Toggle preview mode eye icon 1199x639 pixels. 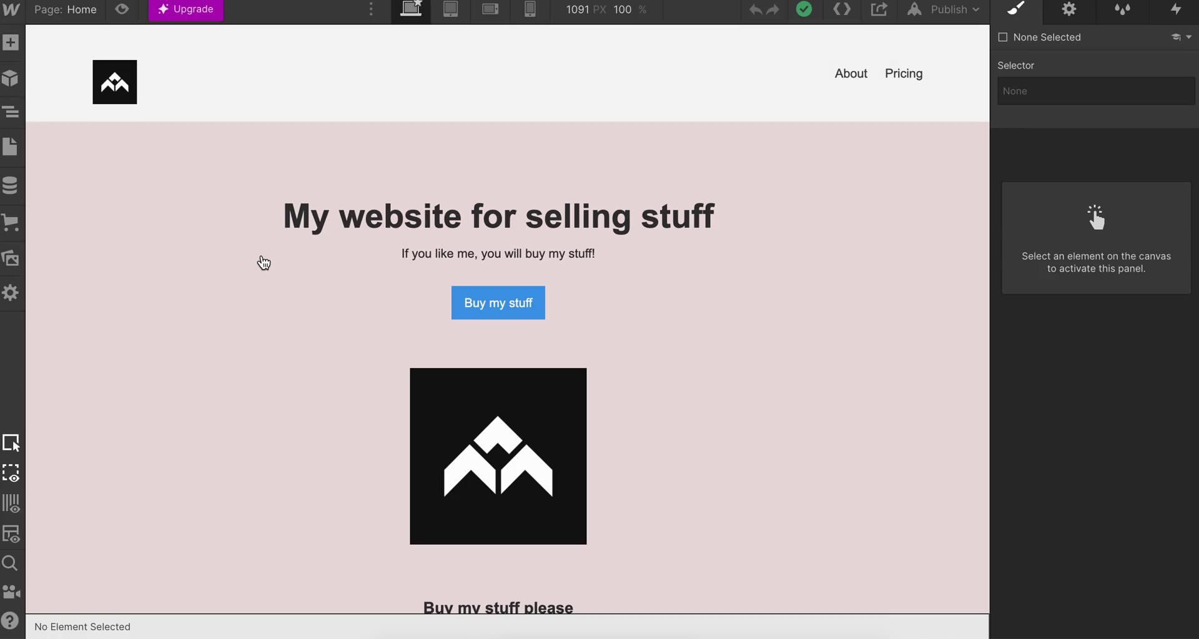coord(122,9)
